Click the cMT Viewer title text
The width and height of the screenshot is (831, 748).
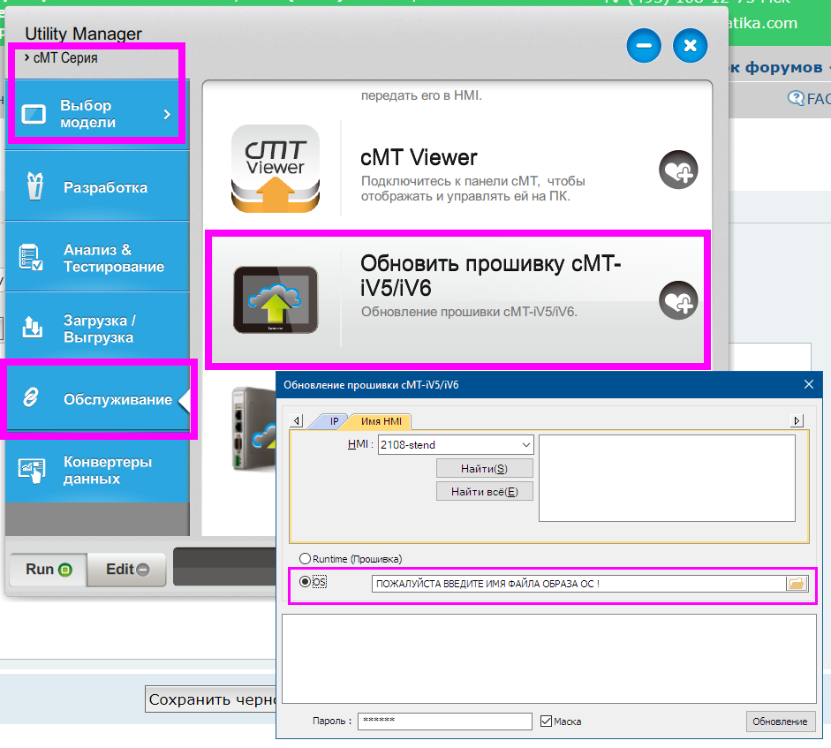point(419,157)
